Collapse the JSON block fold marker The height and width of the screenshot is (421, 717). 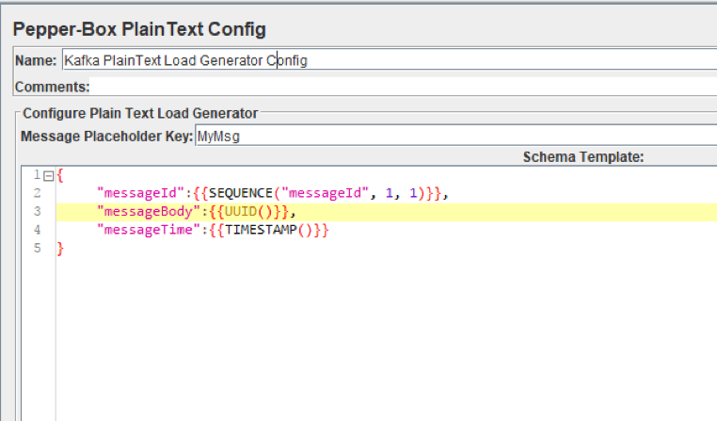click(x=49, y=176)
